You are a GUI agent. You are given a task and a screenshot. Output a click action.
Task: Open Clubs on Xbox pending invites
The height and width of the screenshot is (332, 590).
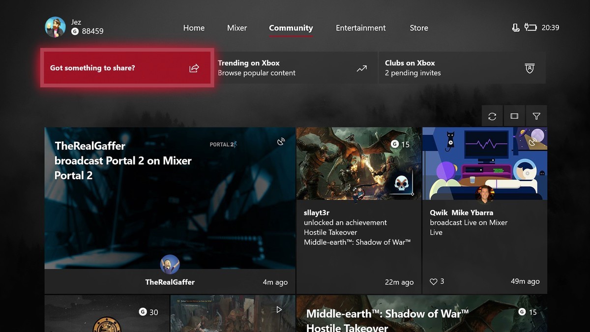(452, 68)
